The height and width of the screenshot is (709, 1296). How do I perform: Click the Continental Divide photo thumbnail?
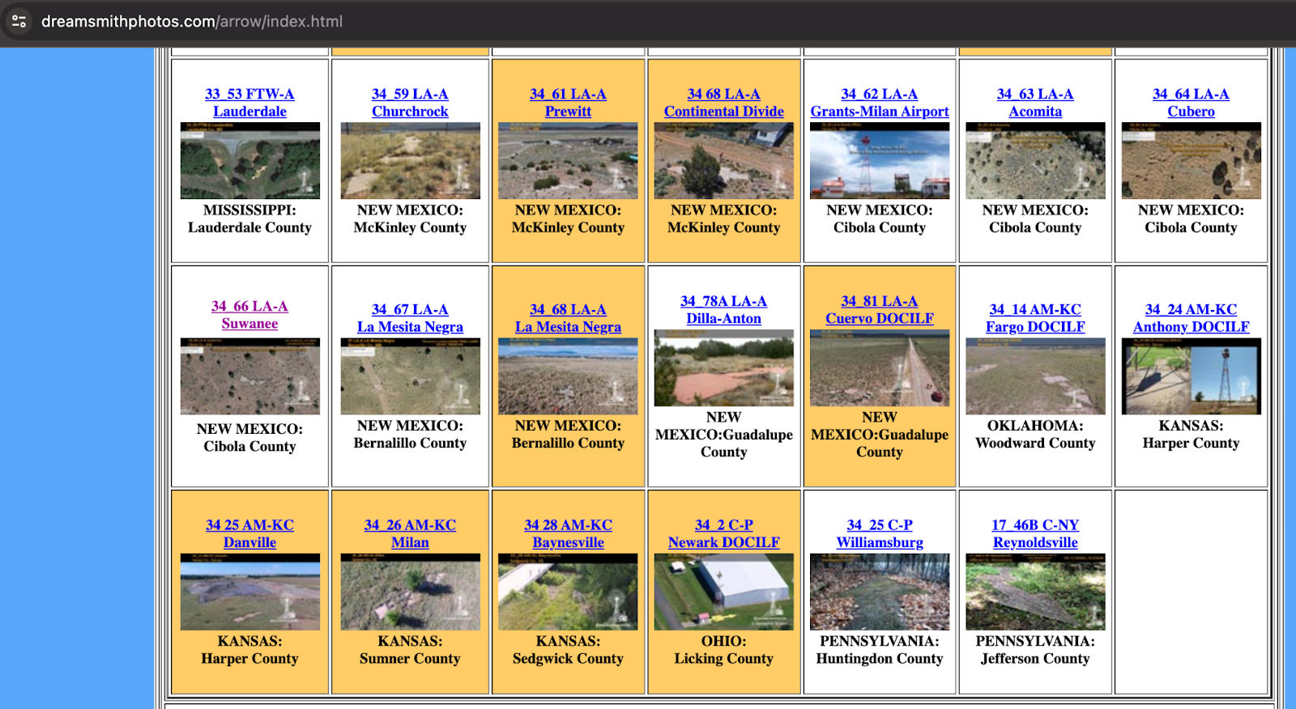click(724, 160)
